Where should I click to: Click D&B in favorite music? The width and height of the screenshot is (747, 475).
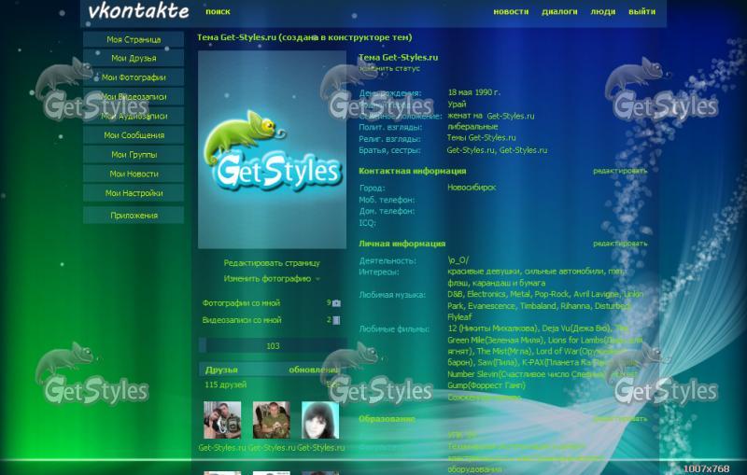point(455,294)
